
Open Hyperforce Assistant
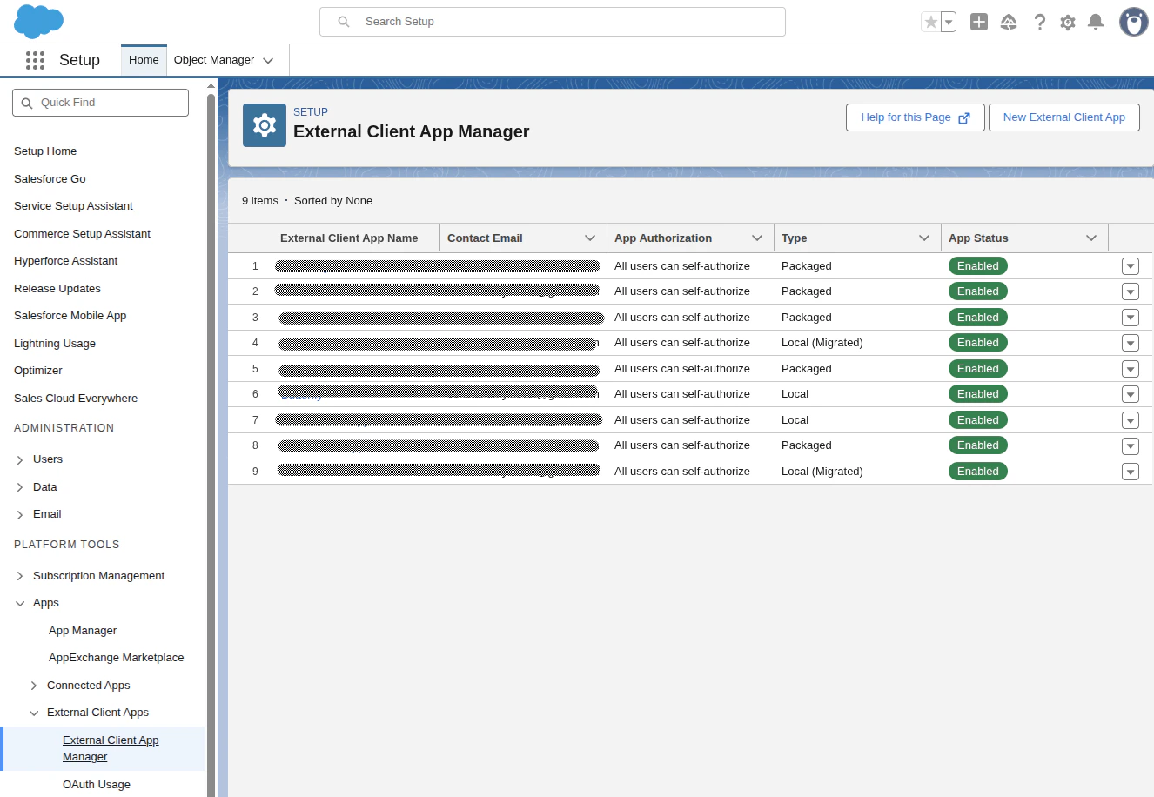[x=65, y=261]
